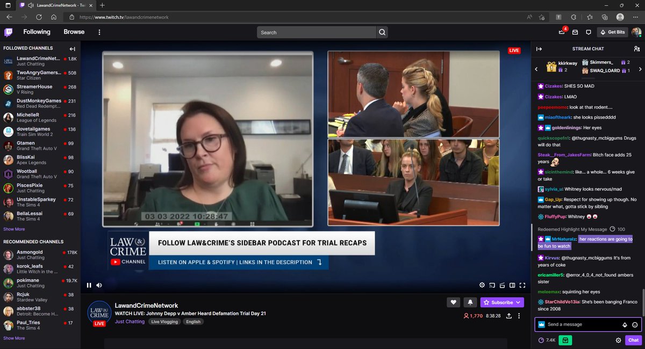Click the browser back arrow
Viewport: 645px width, 349px height.
[x=9, y=17]
